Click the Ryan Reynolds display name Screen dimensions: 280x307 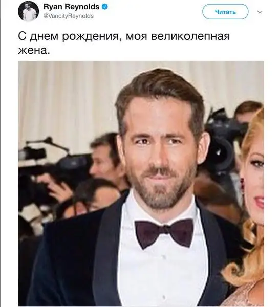point(71,7)
